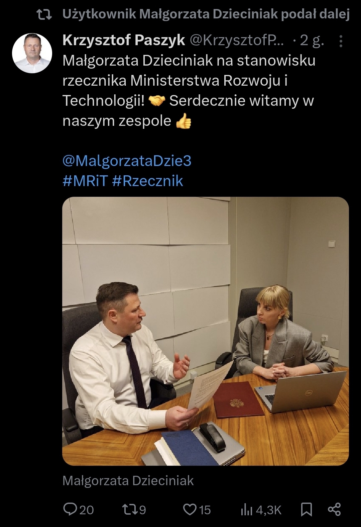
Task: Click the Krzysztof Paszyk display name
Action: (x=124, y=40)
